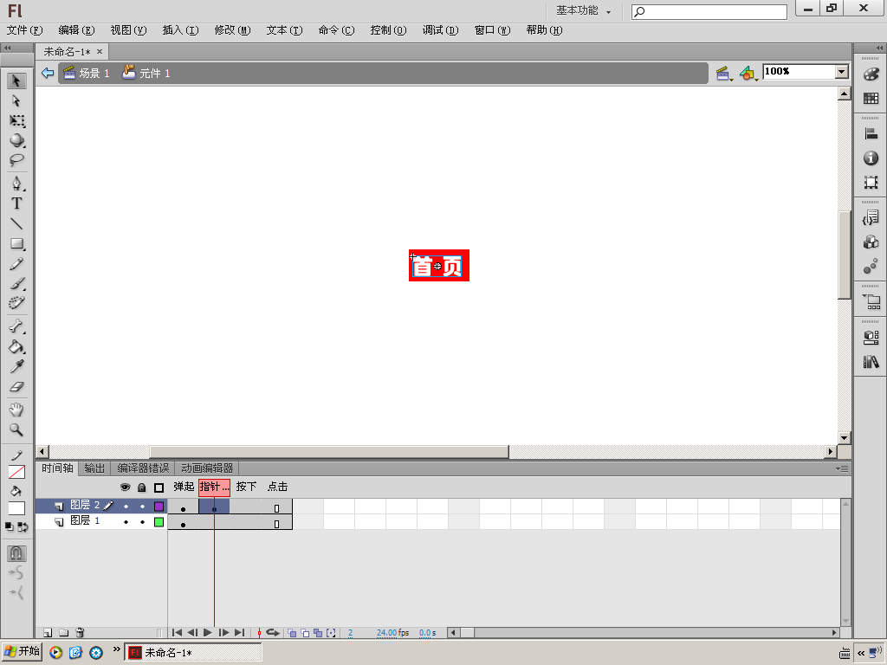Open the Color panel icon

point(871,74)
